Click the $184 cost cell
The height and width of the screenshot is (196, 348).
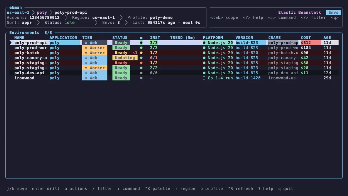306,48
